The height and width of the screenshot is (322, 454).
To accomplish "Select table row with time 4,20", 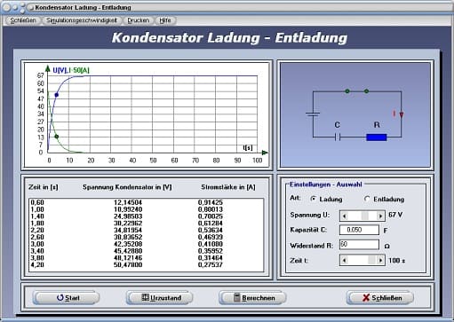I will tap(146, 265).
